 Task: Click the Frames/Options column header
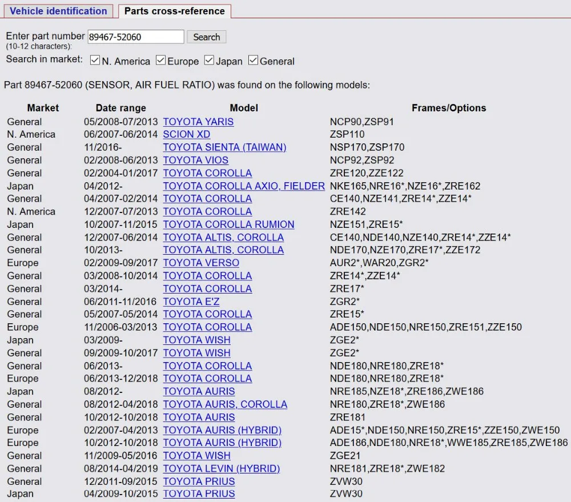click(x=449, y=108)
